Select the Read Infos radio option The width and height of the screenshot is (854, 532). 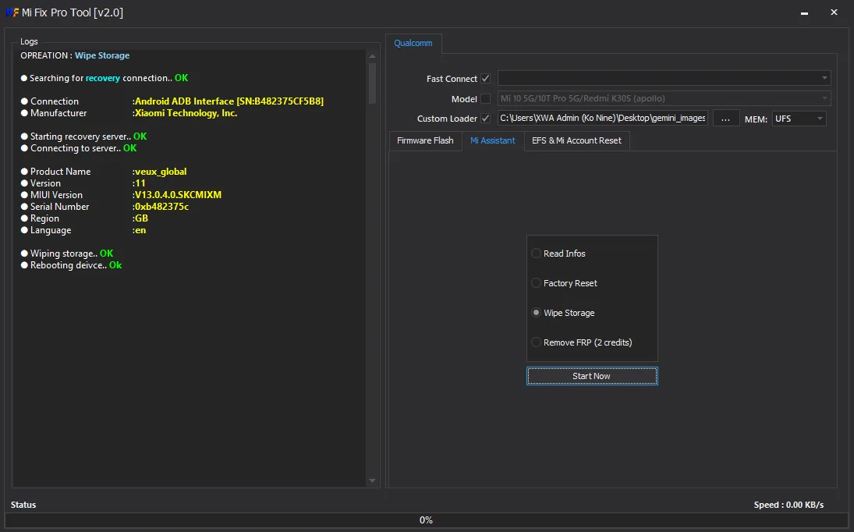click(x=537, y=254)
